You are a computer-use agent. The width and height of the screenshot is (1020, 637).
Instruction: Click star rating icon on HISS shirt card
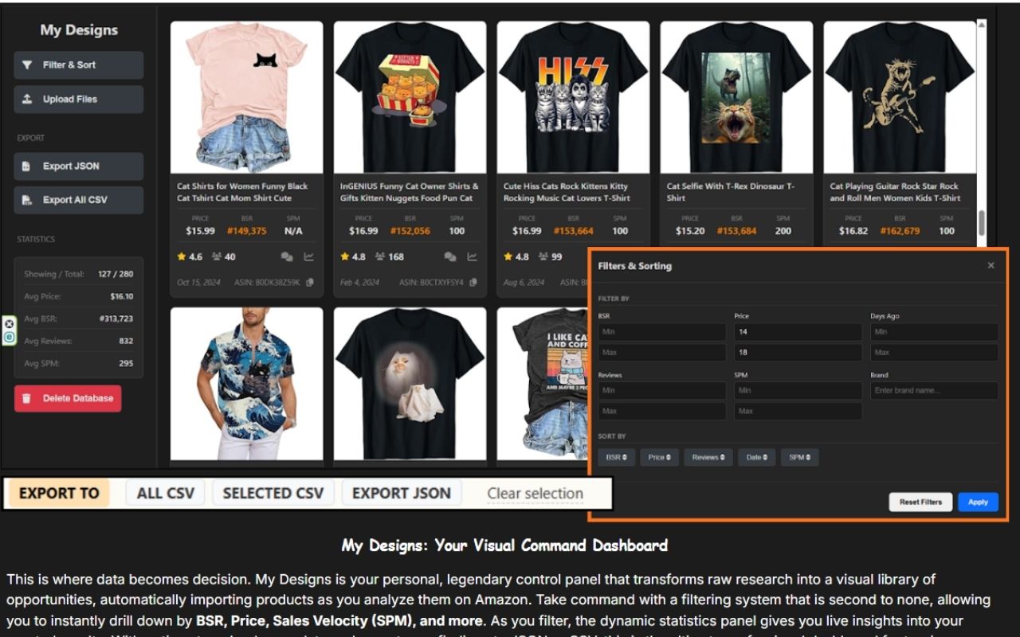pos(508,256)
